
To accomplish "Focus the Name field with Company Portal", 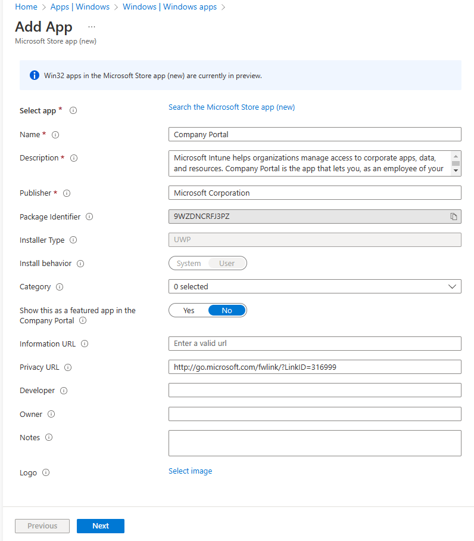I will coord(314,134).
